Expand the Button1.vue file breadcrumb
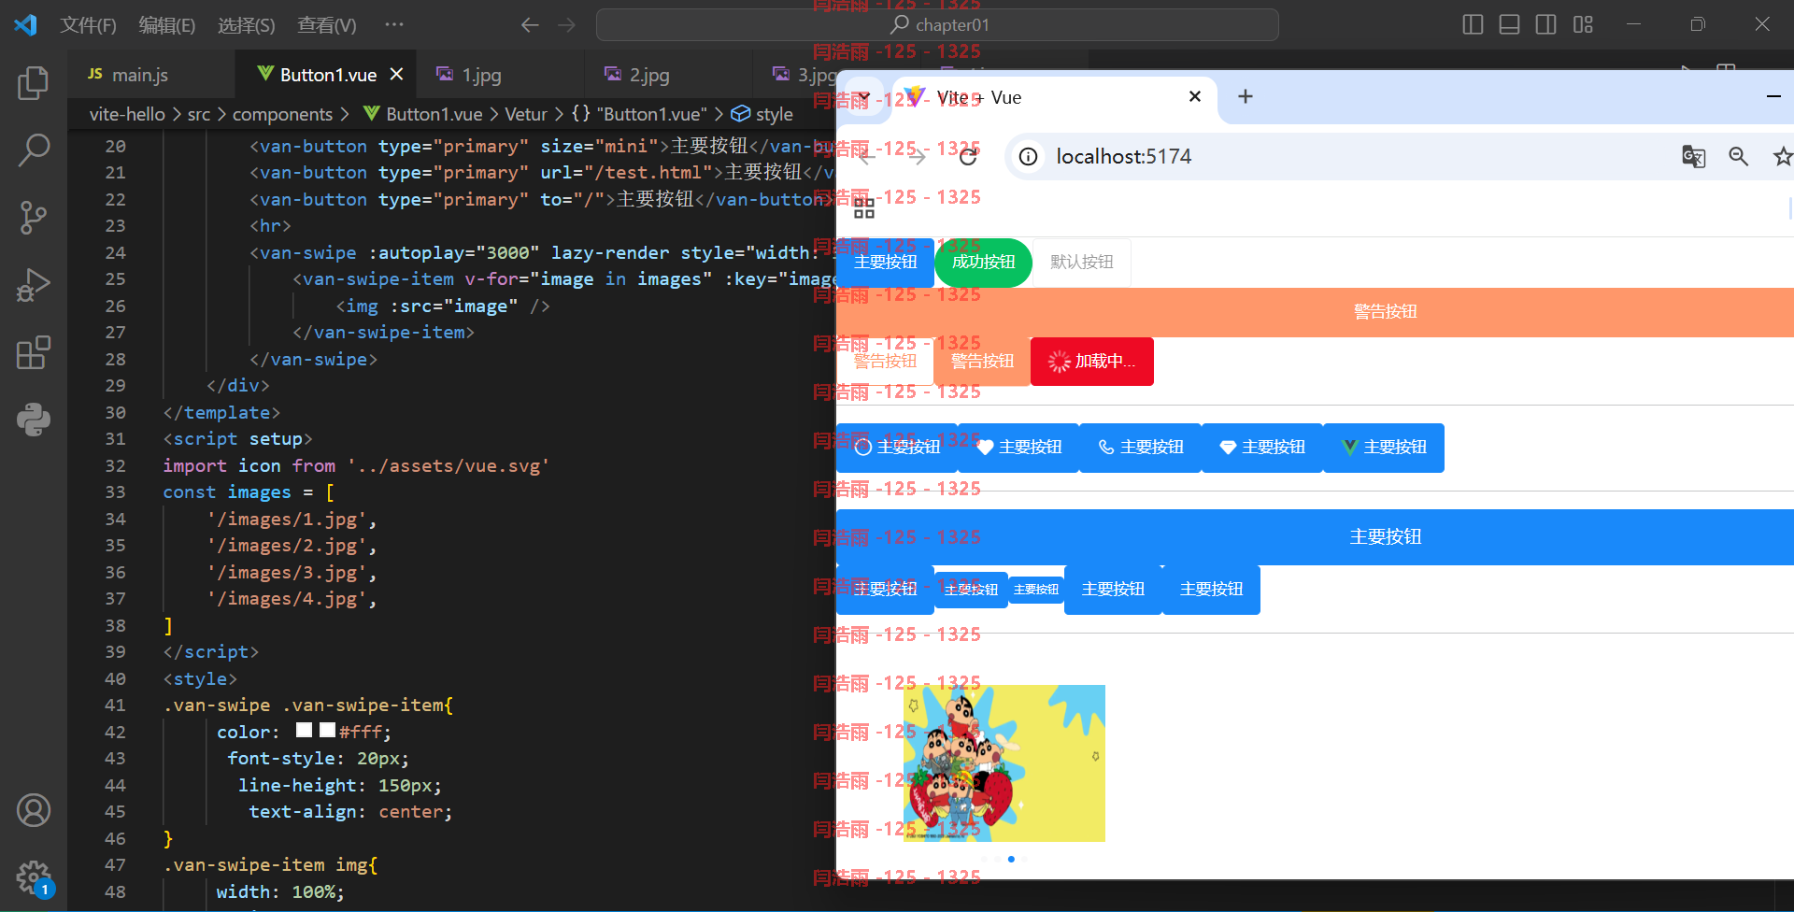Screen dimensions: 1794x912 [423, 114]
